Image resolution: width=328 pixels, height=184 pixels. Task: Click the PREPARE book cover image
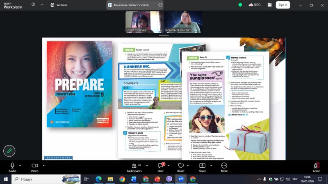click(x=79, y=84)
